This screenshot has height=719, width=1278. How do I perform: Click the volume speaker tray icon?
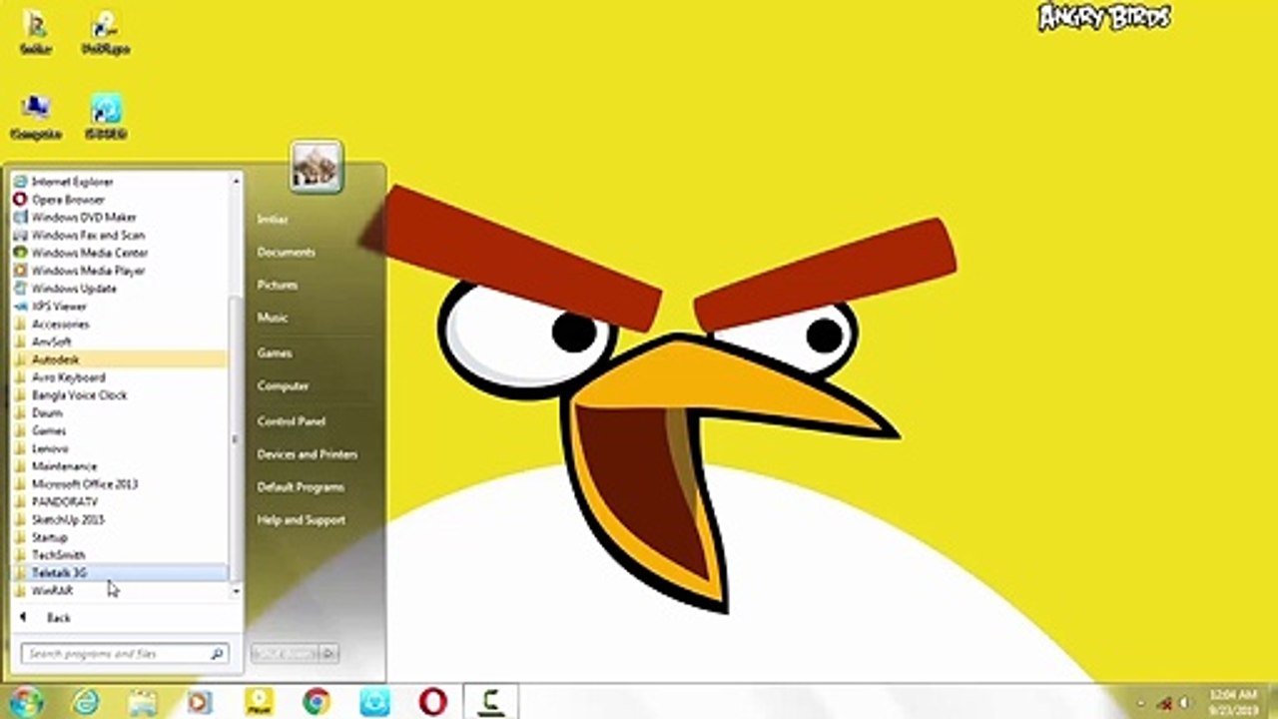(1186, 703)
